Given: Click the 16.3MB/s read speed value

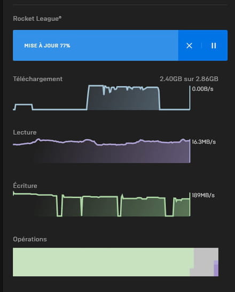Looking at the screenshot, I should [x=204, y=142].
